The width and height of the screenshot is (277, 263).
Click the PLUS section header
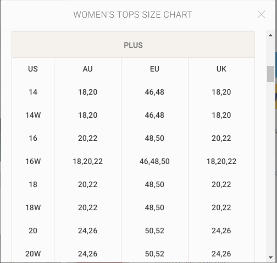click(133, 45)
